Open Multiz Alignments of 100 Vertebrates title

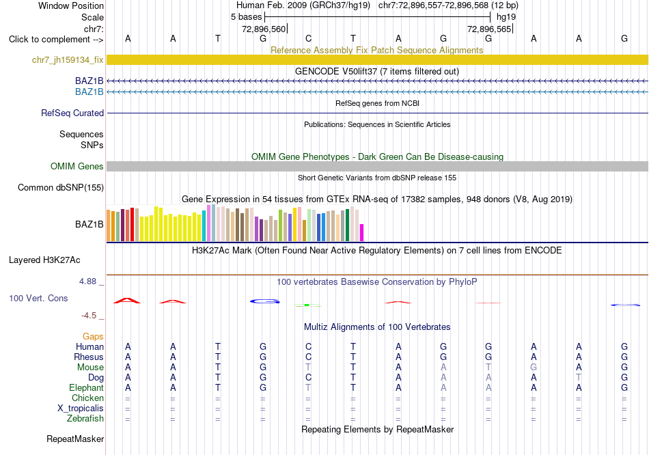(377, 327)
